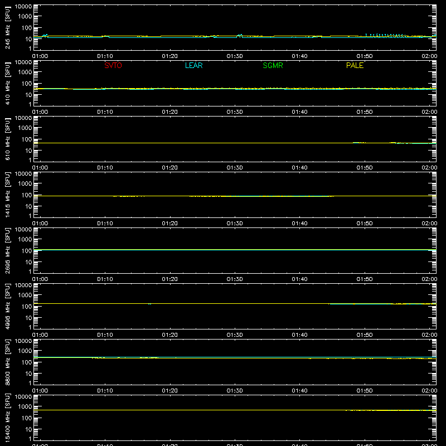Viewport: 446px width, 446px height.
Task: Select the '8800 MHz [SFU]' axis title
Action: click(7, 362)
